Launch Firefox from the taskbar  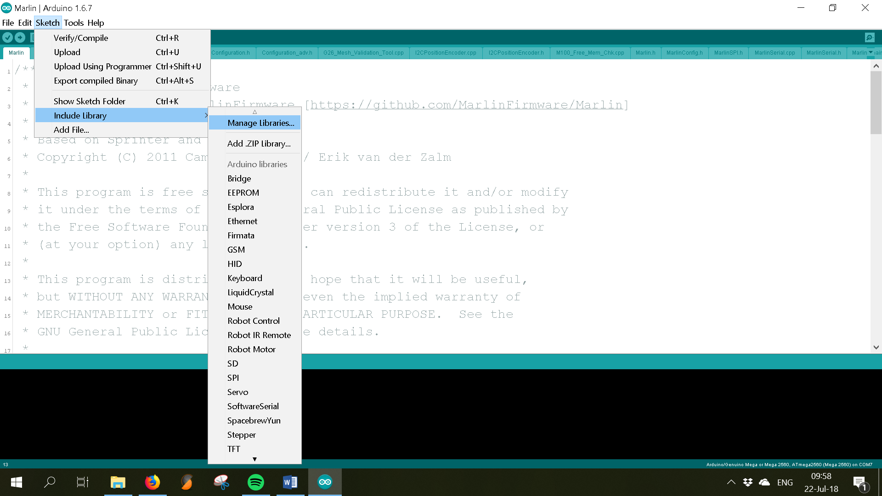[153, 482]
